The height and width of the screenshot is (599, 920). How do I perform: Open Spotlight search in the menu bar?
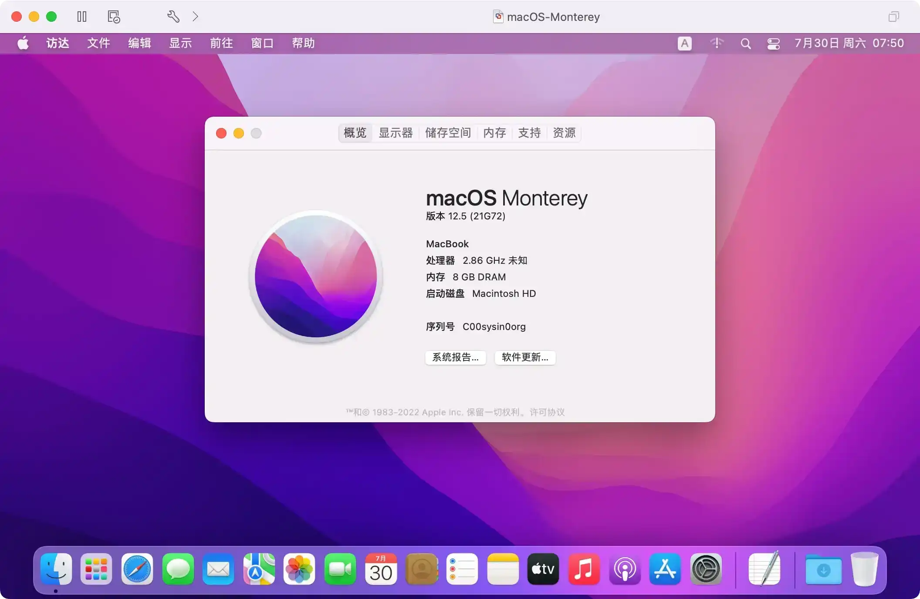click(746, 43)
